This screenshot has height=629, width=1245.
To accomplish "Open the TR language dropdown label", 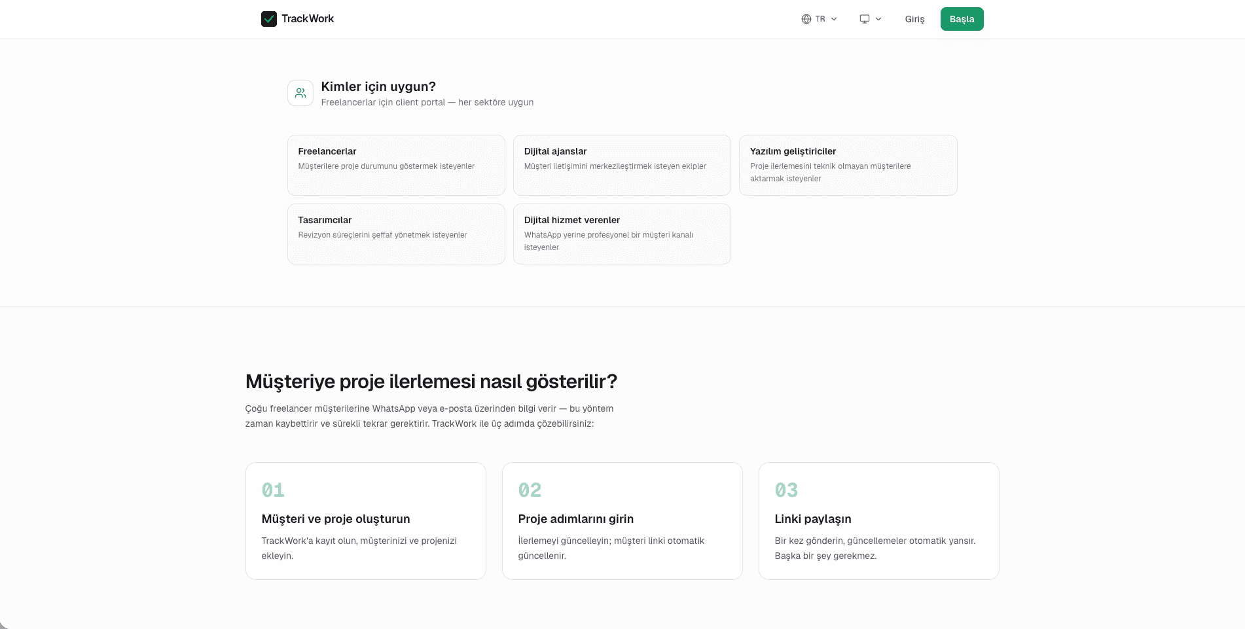I will (x=820, y=19).
